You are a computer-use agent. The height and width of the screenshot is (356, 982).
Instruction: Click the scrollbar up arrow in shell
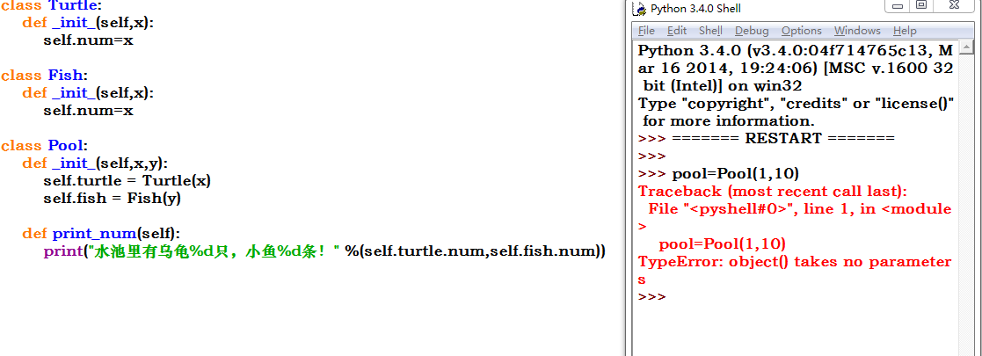[x=967, y=47]
